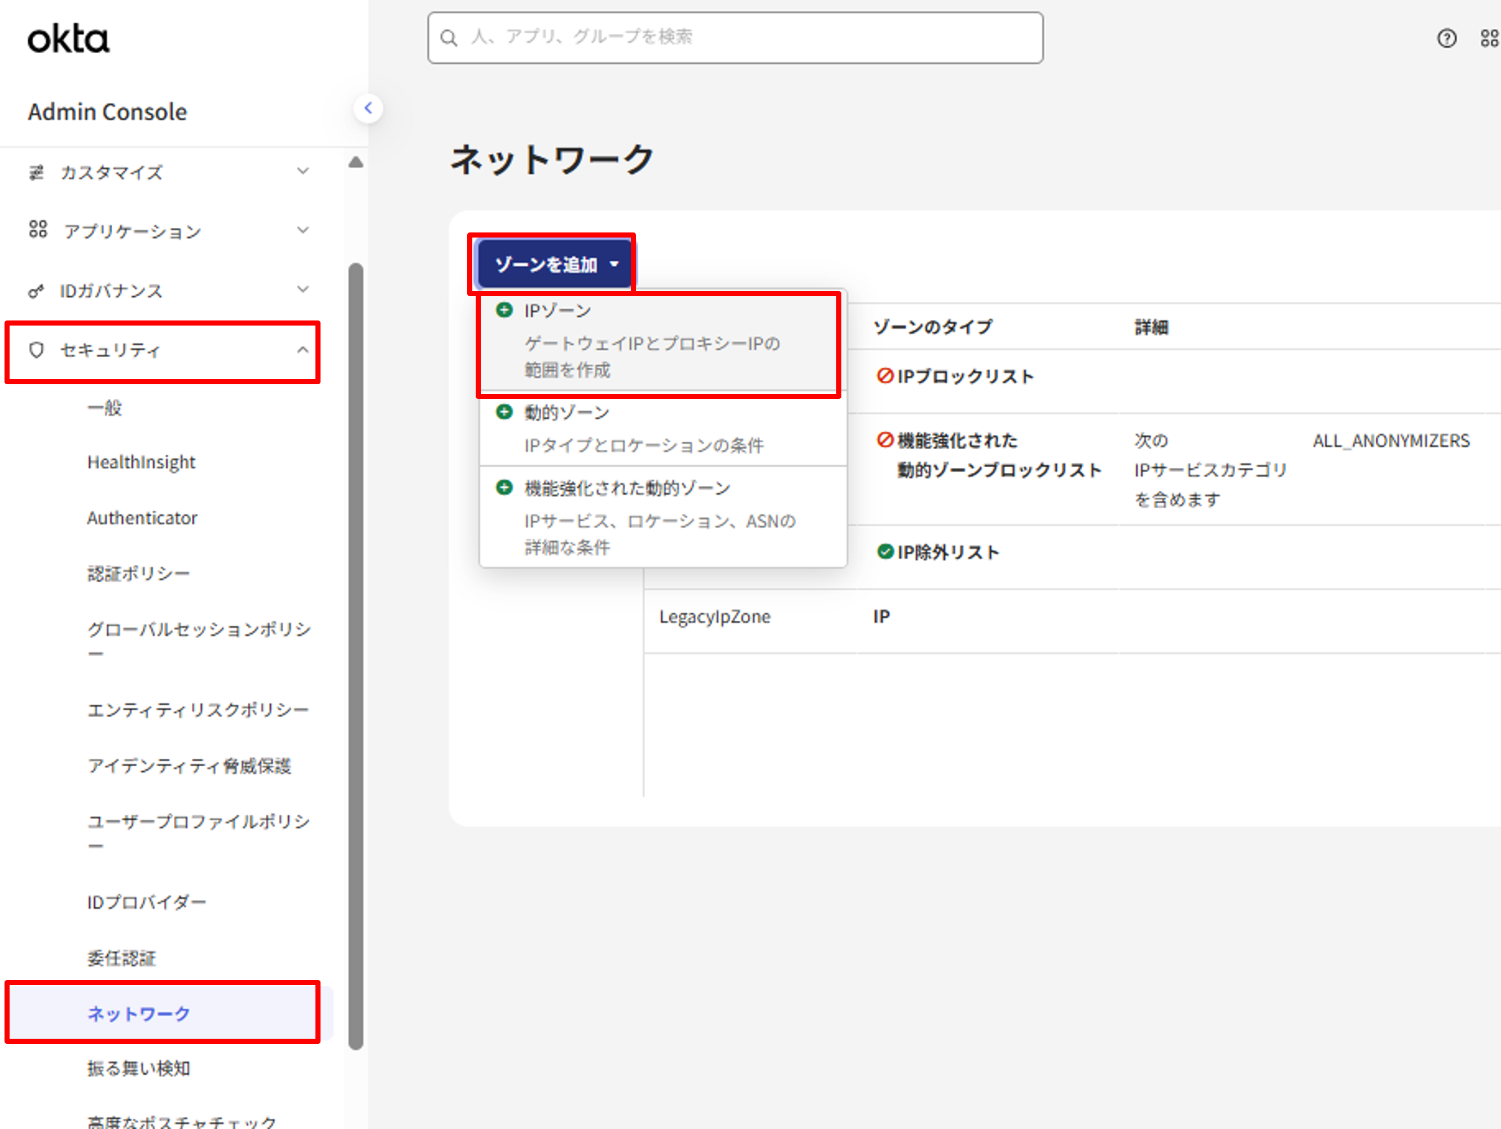Choose 機能強化された動的ゾーン menu entry
This screenshot has width=1501, height=1129.
626,487
